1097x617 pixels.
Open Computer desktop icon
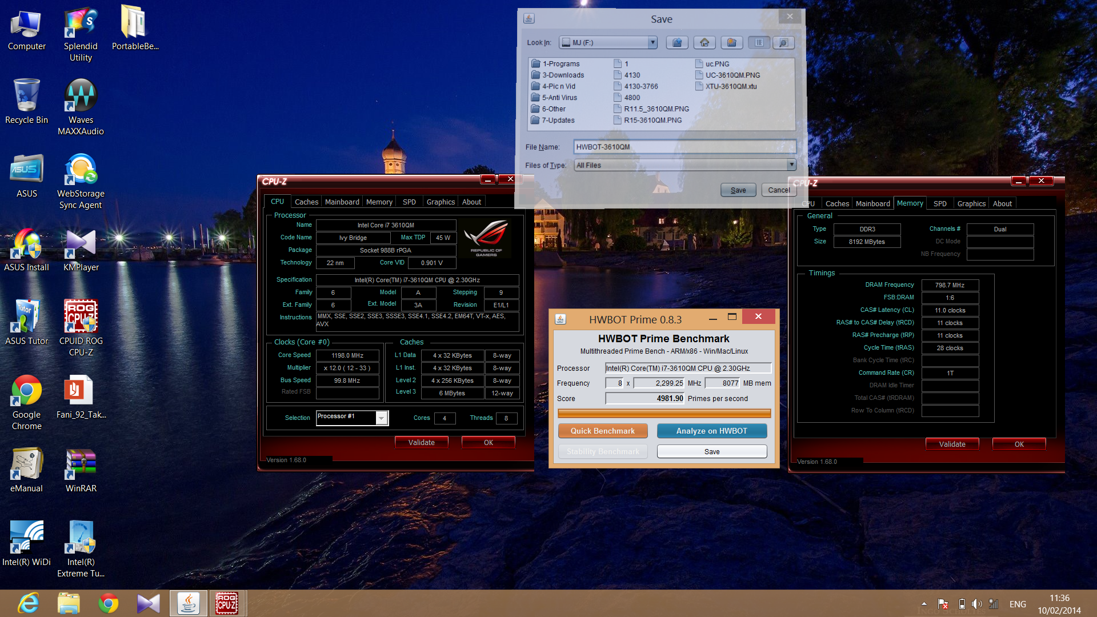(x=26, y=31)
